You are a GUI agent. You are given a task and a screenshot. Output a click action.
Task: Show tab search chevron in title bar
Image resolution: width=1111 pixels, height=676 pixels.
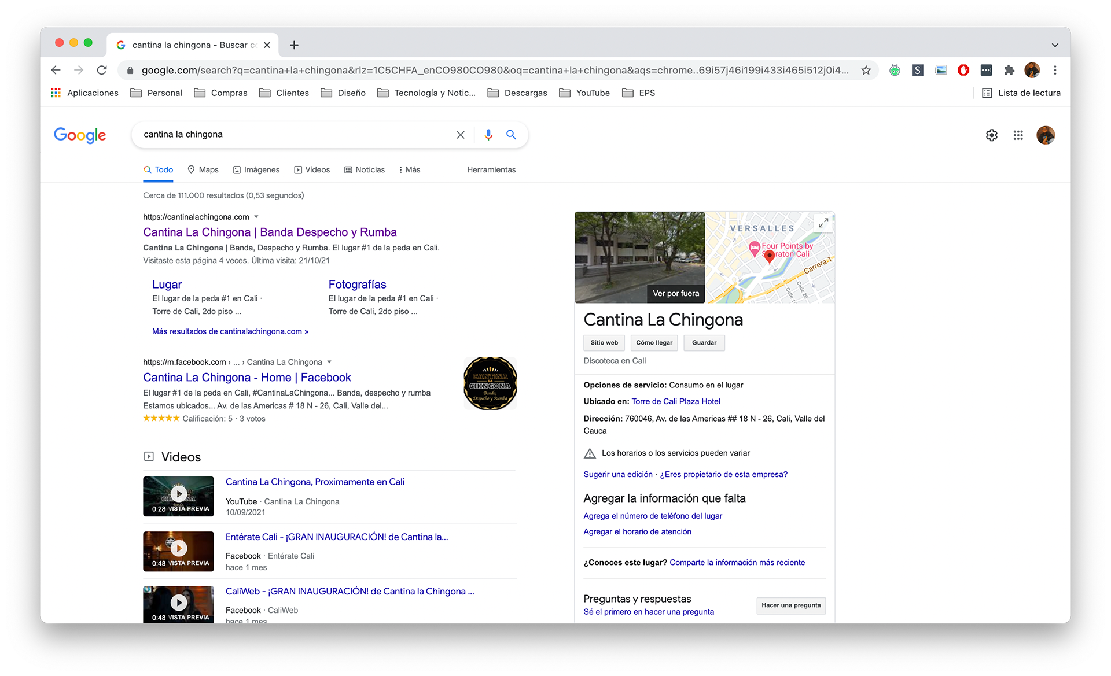pyautogui.click(x=1055, y=45)
